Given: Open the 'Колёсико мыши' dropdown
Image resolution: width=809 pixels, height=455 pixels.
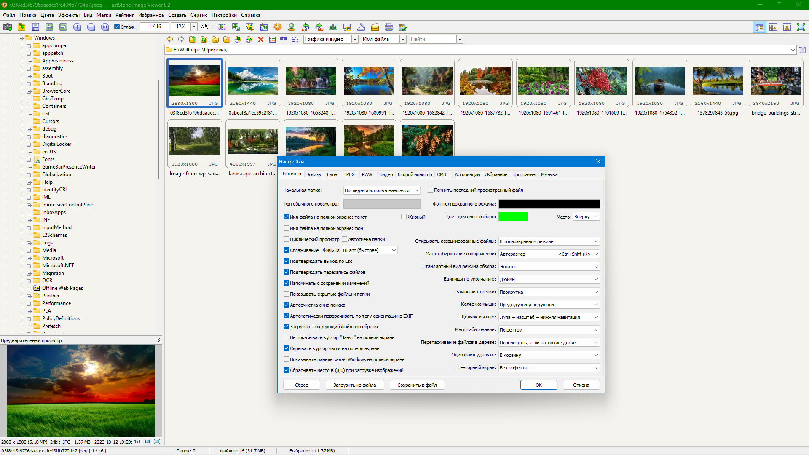Looking at the screenshot, I should [549, 305].
